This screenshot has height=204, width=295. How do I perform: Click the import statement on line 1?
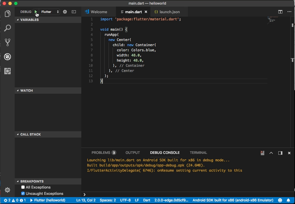pos(140,19)
